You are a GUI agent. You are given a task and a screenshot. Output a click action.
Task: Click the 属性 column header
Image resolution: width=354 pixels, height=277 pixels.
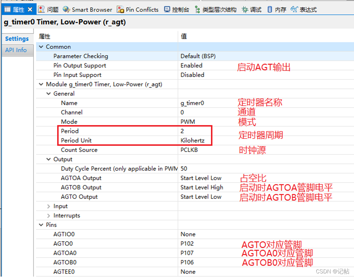pyautogui.click(x=44, y=36)
